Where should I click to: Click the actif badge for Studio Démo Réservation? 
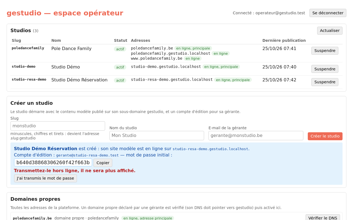coord(120,80)
